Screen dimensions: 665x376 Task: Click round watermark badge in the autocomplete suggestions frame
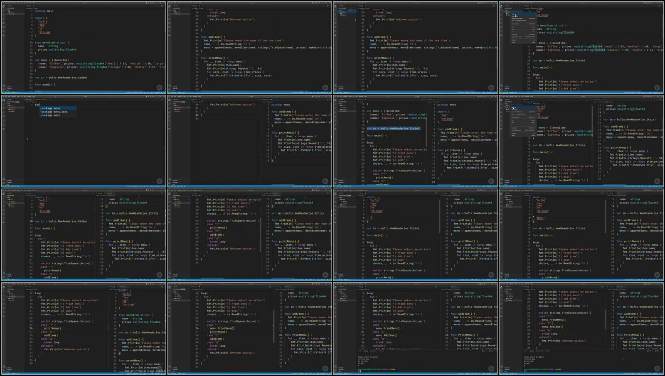tap(159, 181)
